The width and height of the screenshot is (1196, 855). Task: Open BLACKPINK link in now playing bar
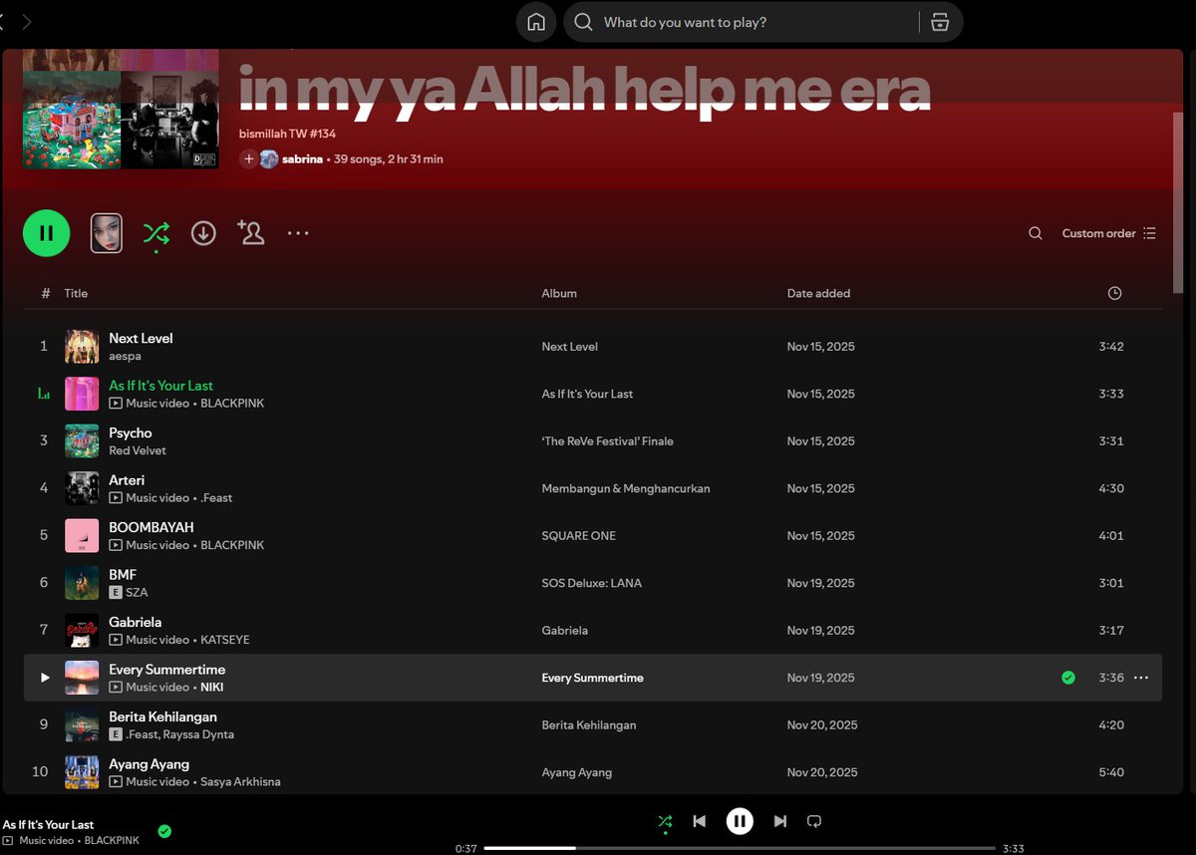(x=112, y=841)
